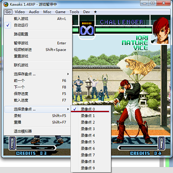Image resolution: width=173 pixels, height=173 pixels.
Task: Choose 退出模拟器 to exit emulator
Action: (38, 131)
